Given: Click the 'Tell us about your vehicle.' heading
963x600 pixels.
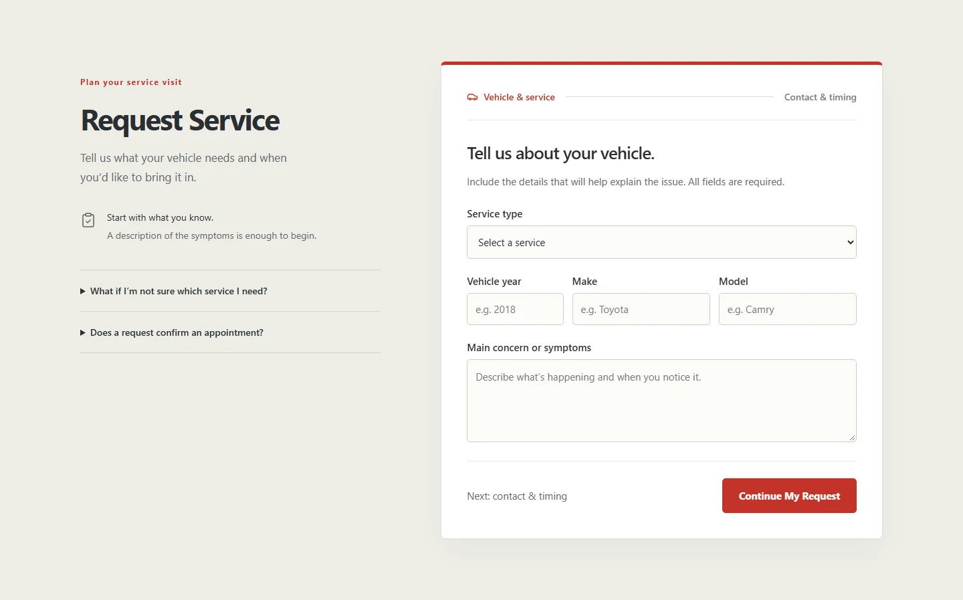Looking at the screenshot, I should pyautogui.click(x=560, y=153).
